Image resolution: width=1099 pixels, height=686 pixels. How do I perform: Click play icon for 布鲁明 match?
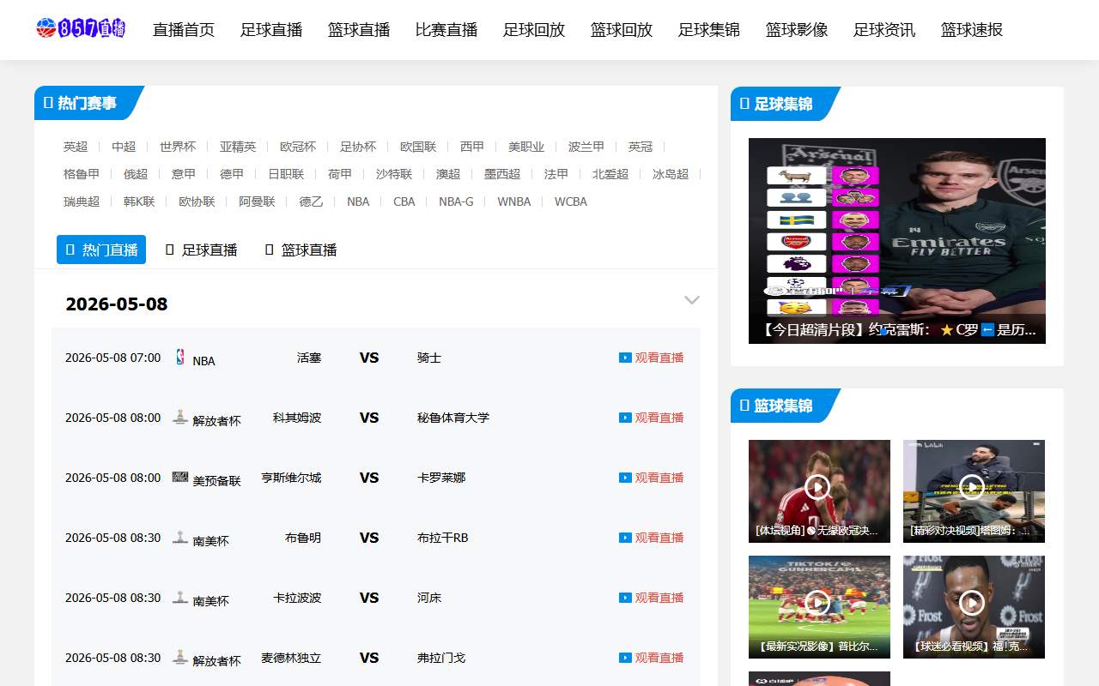pos(625,538)
